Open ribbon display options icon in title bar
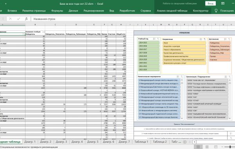 point(223,4)
